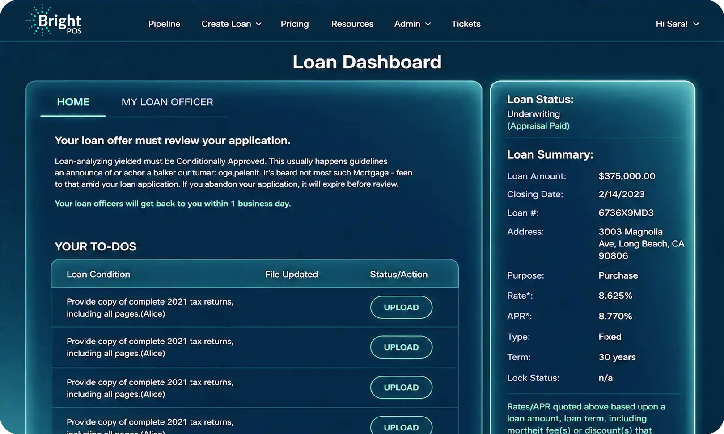This screenshot has width=724, height=434.
Task: Click the loan number 6736X9MD3
Action: tap(626, 213)
